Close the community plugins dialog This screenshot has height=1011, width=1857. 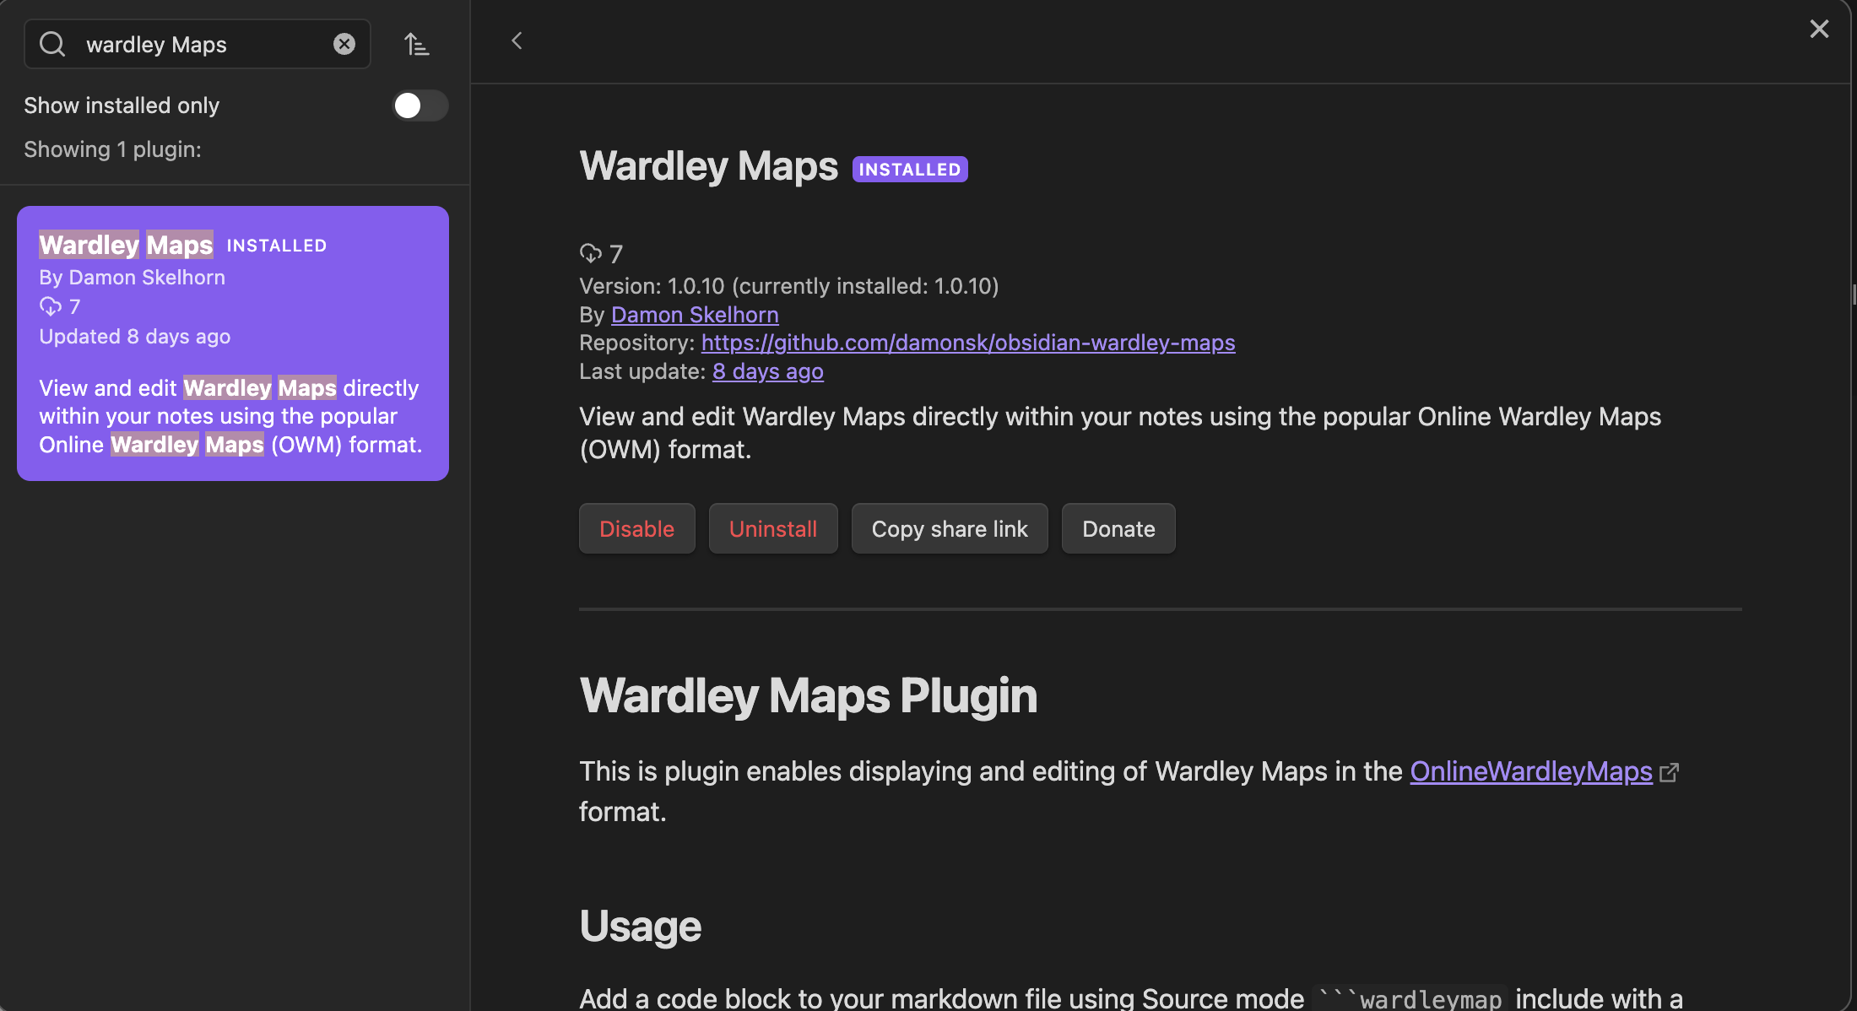point(1819,29)
